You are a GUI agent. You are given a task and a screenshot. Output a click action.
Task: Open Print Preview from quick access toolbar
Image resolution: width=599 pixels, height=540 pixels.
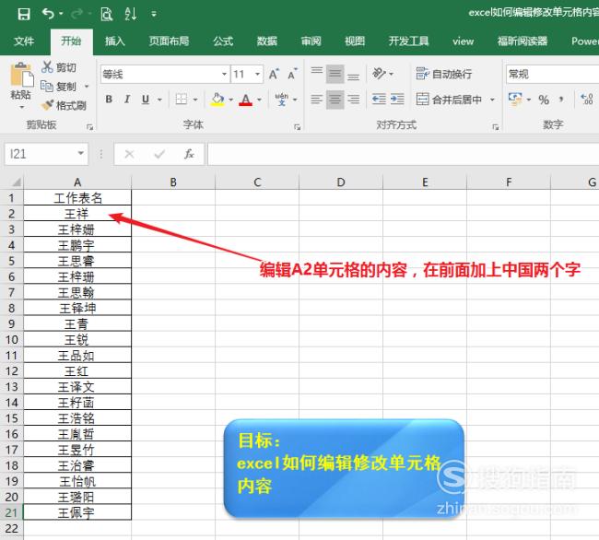[107, 14]
